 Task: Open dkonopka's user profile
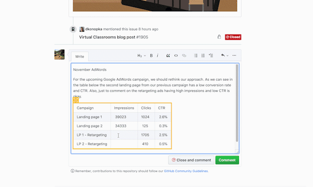pyautogui.click(x=94, y=29)
